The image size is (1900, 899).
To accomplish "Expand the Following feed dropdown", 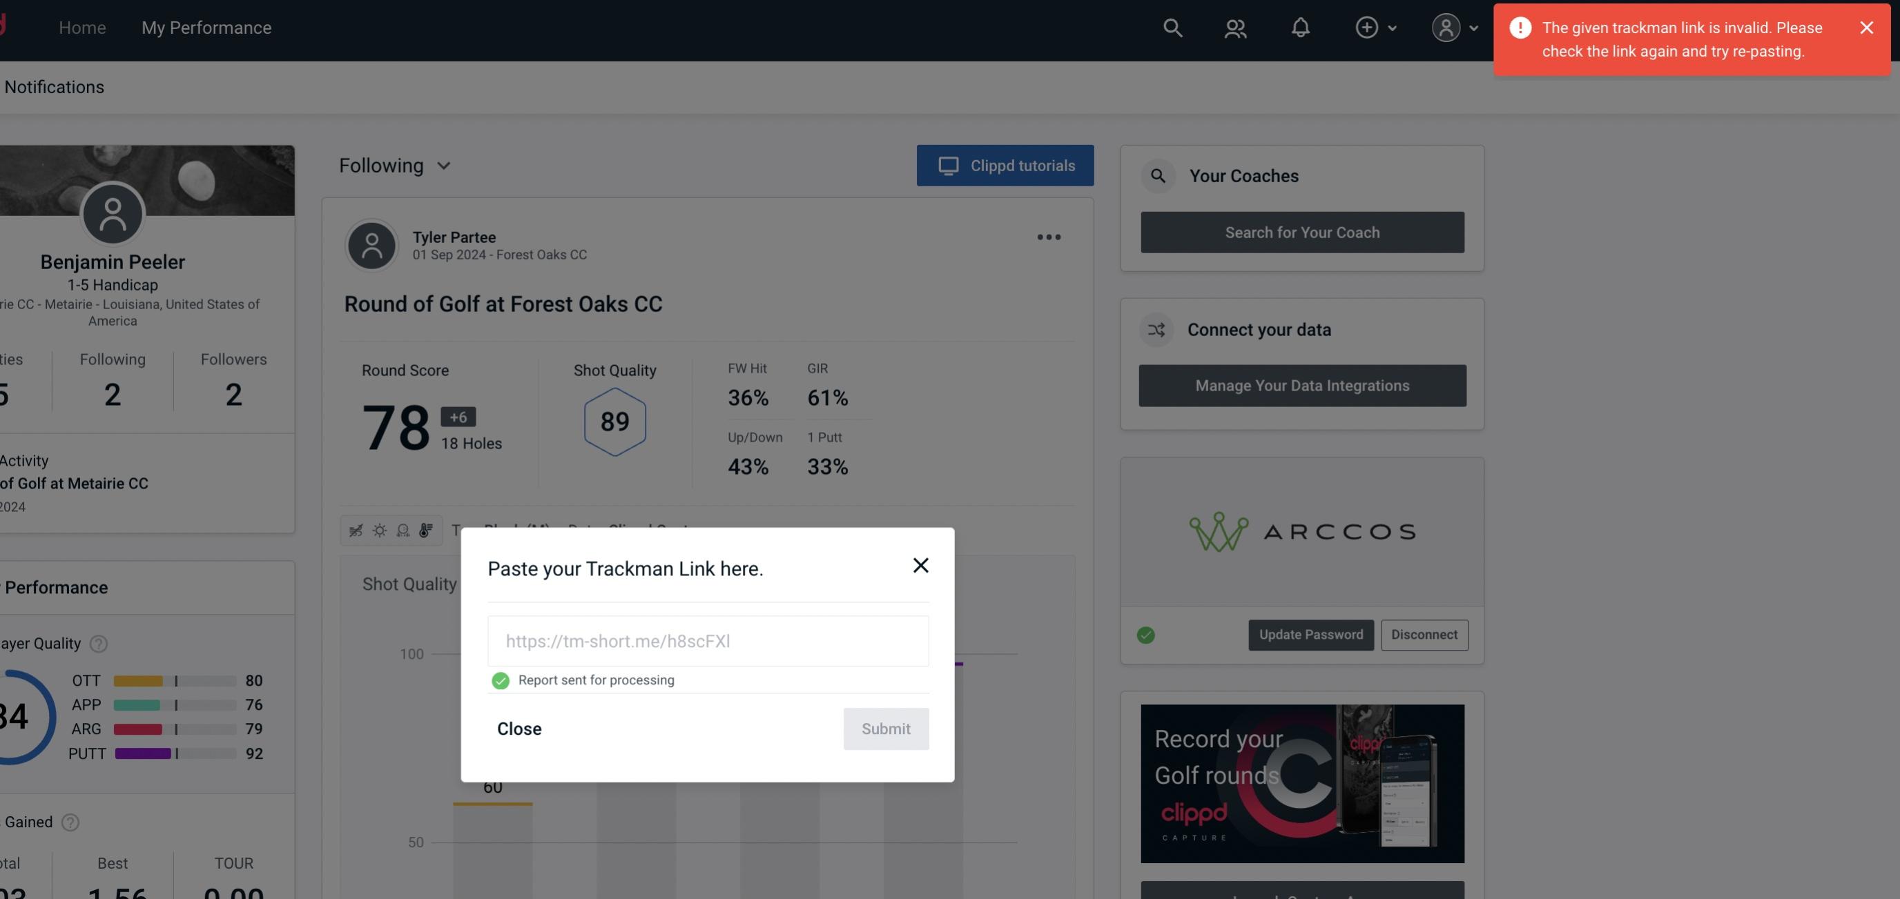I will tap(396, 165).
